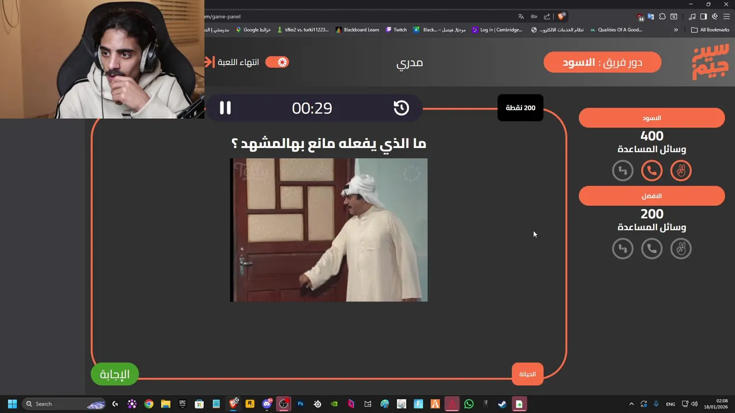
Task: Open the Windows Start menu
Action: [x=12, y=404]
